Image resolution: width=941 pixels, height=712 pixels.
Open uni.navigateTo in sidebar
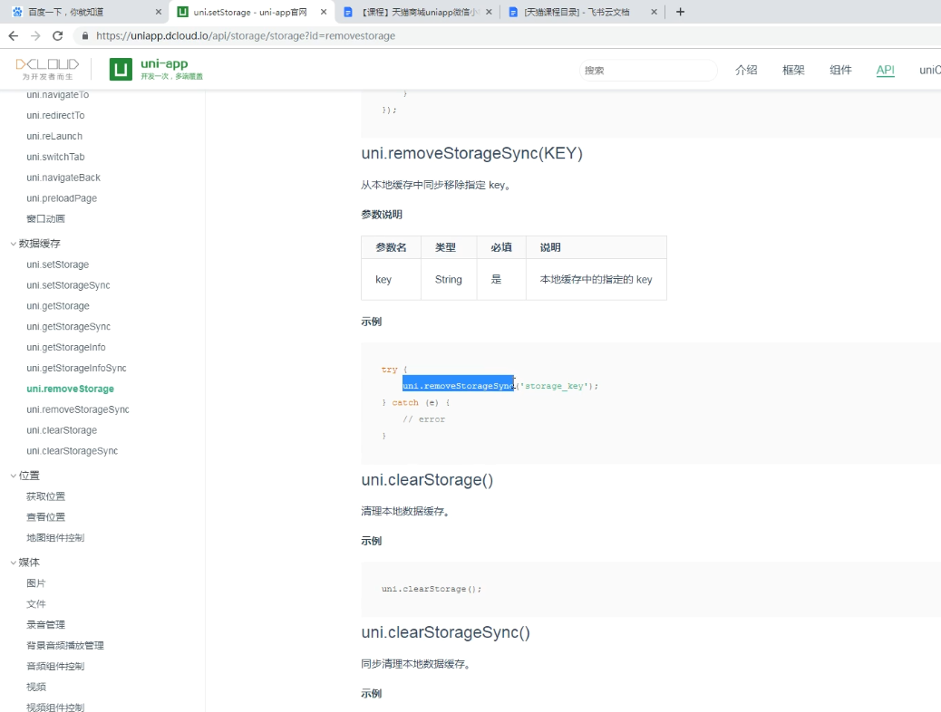click(x=58, y=95)
